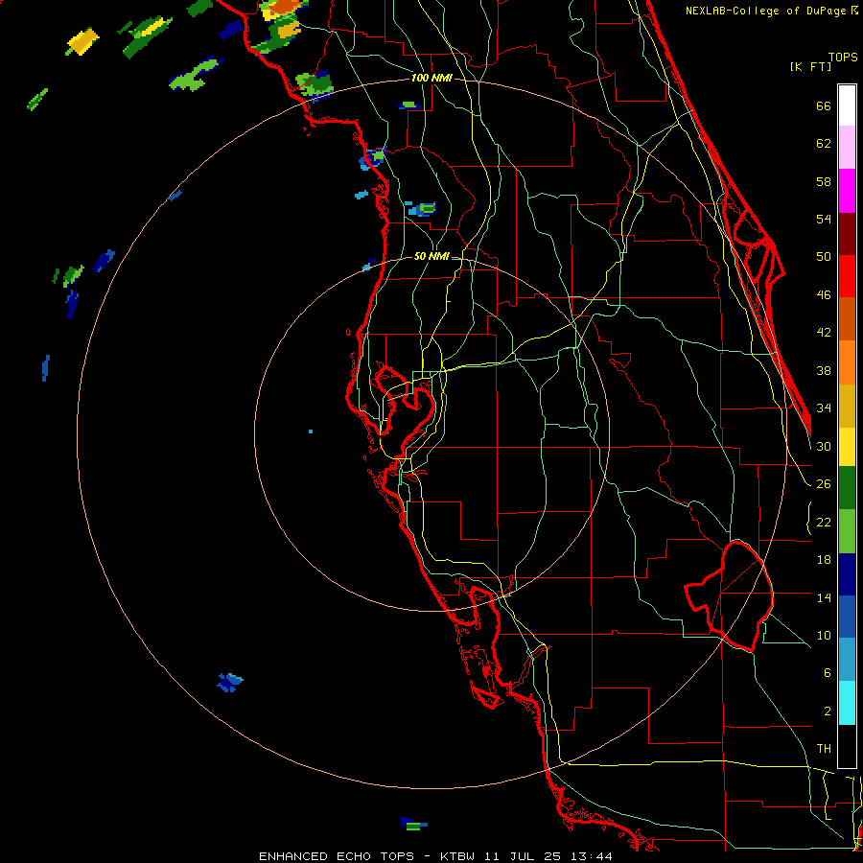863x863 pixels.
Task: Click the '30' legend scale label
Action: [x=824, y=446]
